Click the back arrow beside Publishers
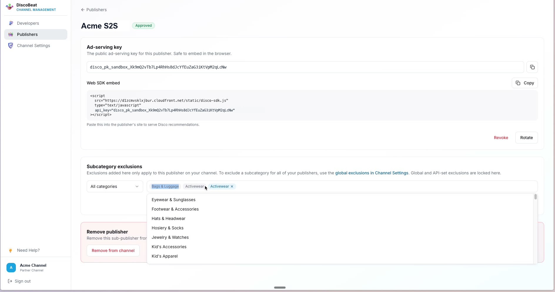Screen dimensions: 555x292 (x=83, y=10)
